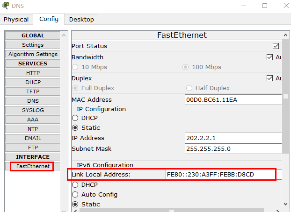Toggle the Bandwidth Auto checkbox
The image size is (291, 212).
coord(269,57)
